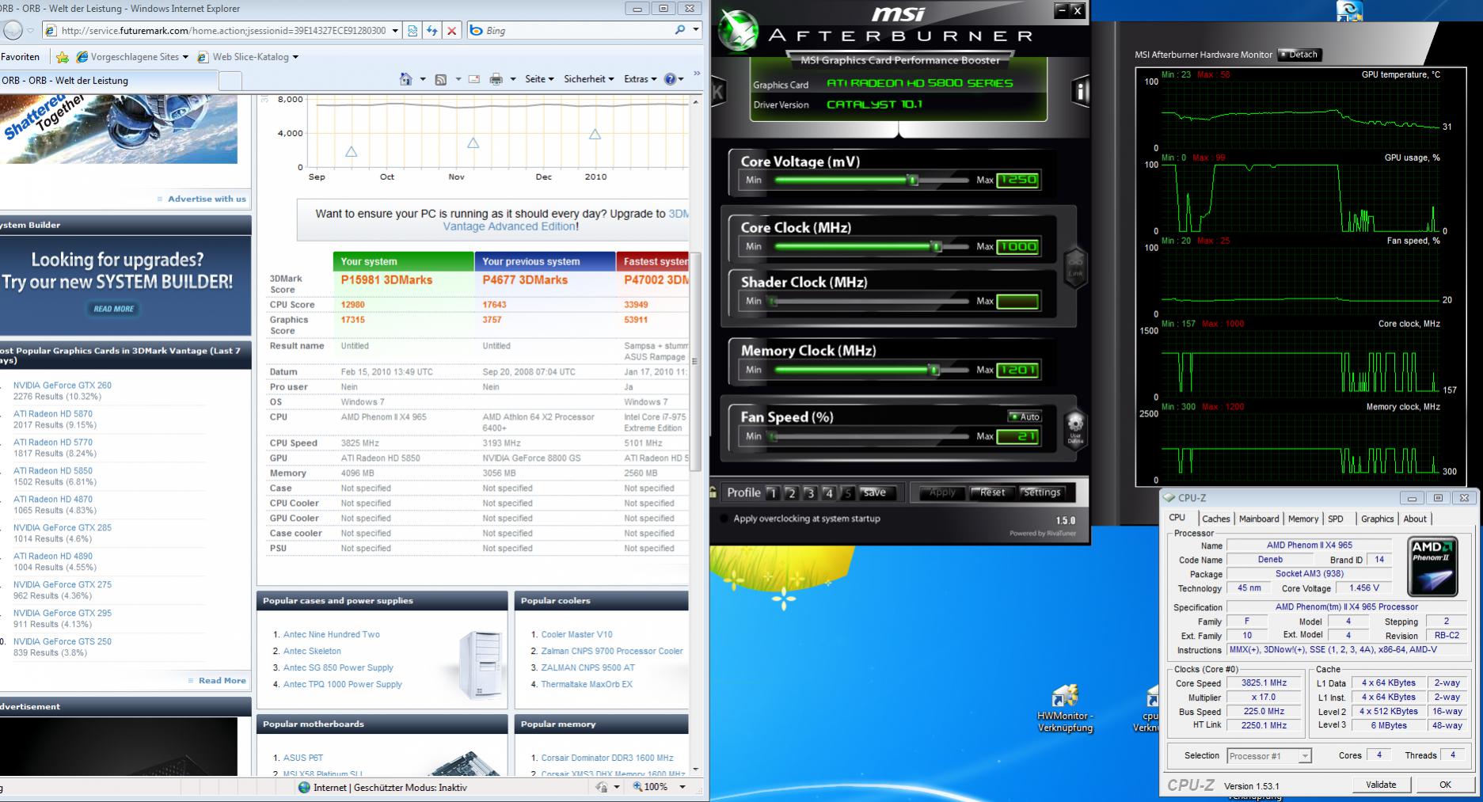Click the Afterburner information 'i' icon
The width and height of the screenshot is (1483, 802).
[1079, 92]
